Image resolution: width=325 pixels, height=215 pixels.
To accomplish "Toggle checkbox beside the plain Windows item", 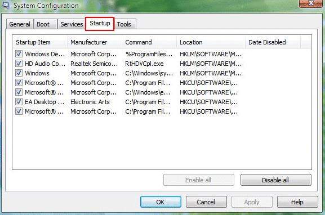I will pyautogui.click(x=19, y=73).
